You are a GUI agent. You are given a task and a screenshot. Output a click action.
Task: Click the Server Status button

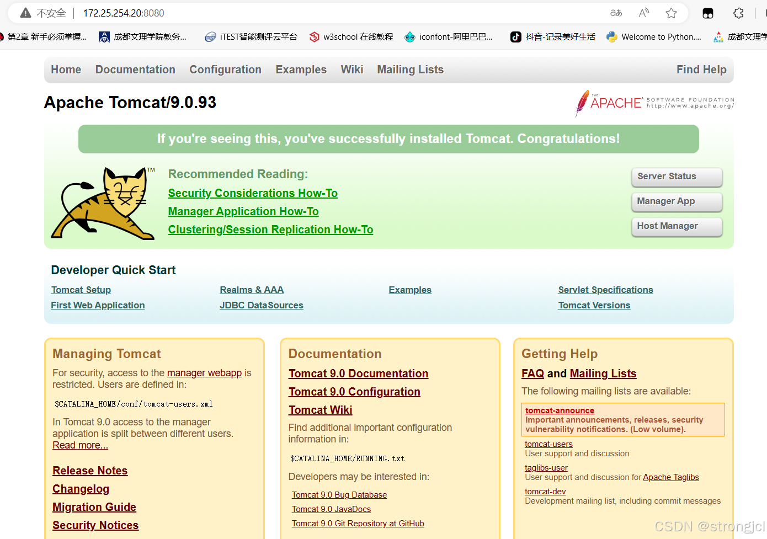point(677,177)
